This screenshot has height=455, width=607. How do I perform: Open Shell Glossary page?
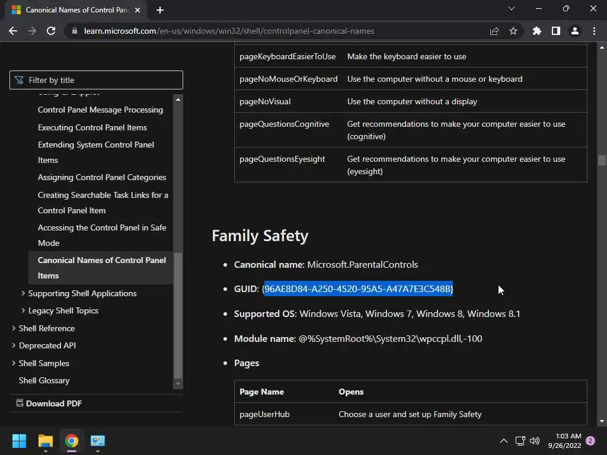click(44, 381)
